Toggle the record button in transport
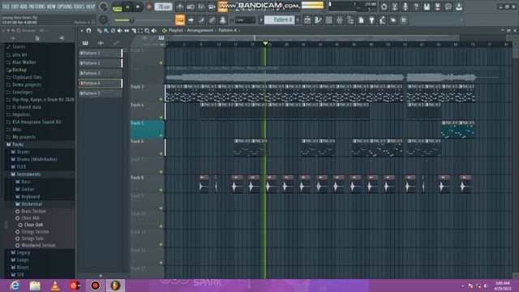 click(x=148, y=7)
